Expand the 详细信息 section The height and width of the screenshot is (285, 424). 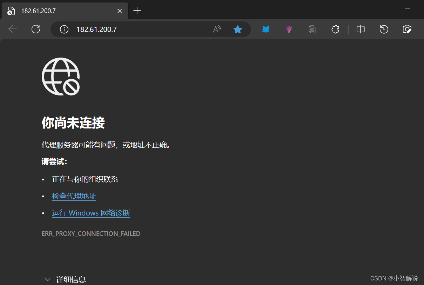click(65, 279)
